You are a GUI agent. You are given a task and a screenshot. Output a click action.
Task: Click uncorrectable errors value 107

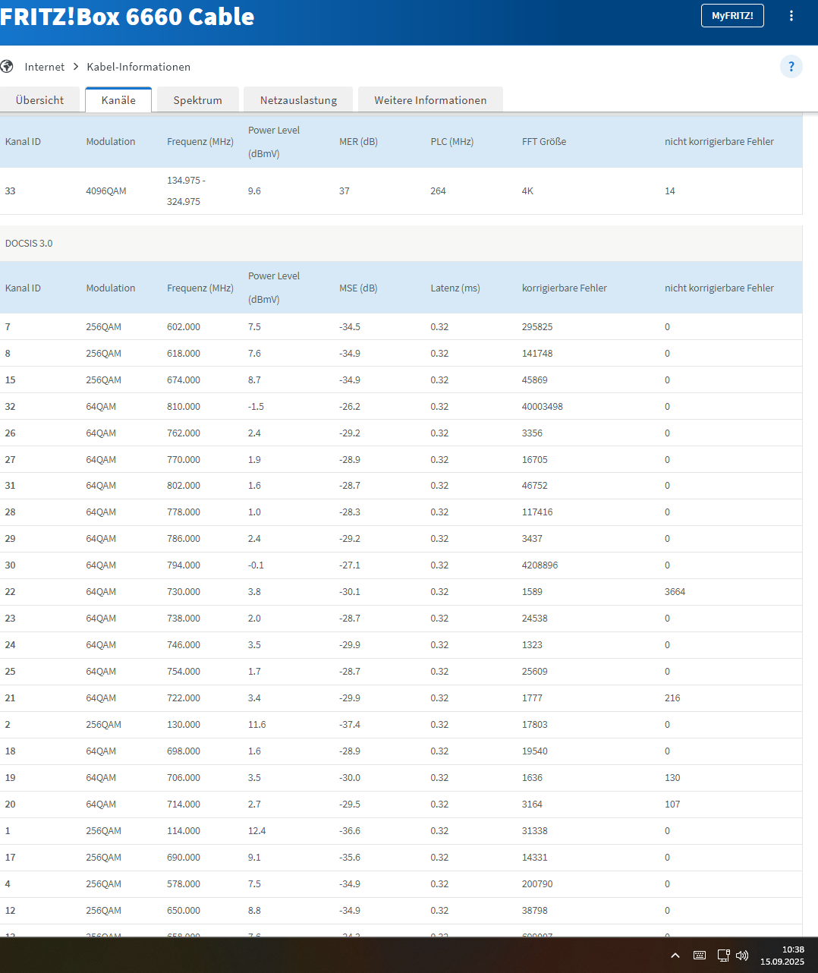point(672,805)
